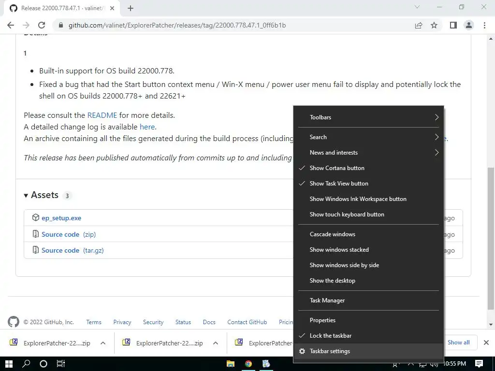Open the Privacy footer link

122,322
